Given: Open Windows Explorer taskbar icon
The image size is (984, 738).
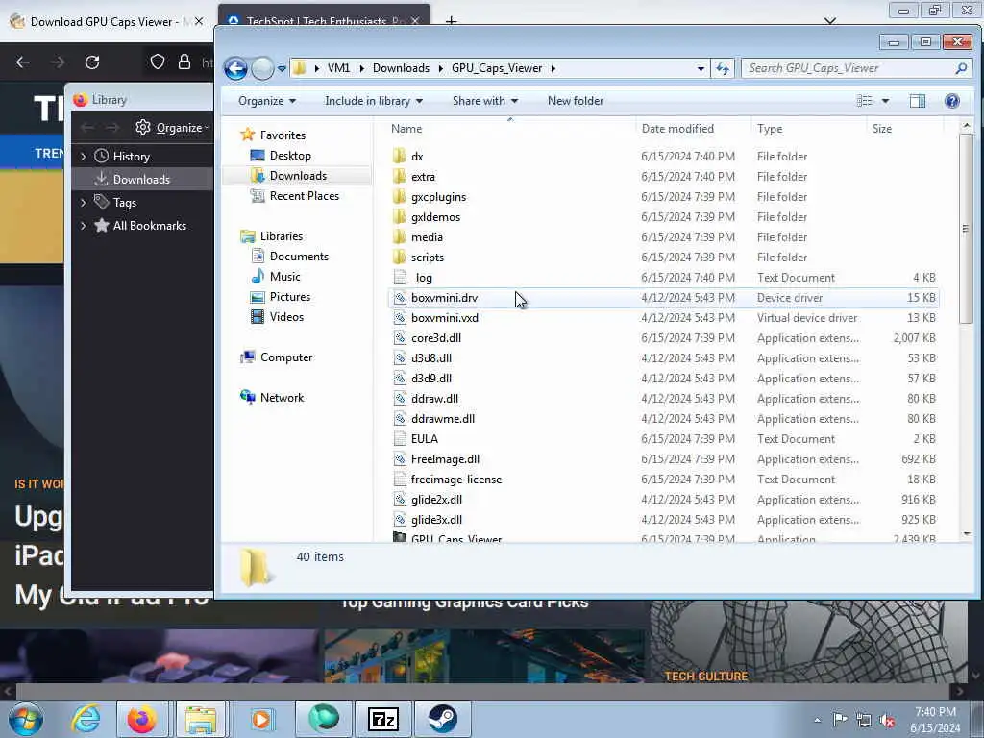Looking at the screenshot, I should (201, 719).
